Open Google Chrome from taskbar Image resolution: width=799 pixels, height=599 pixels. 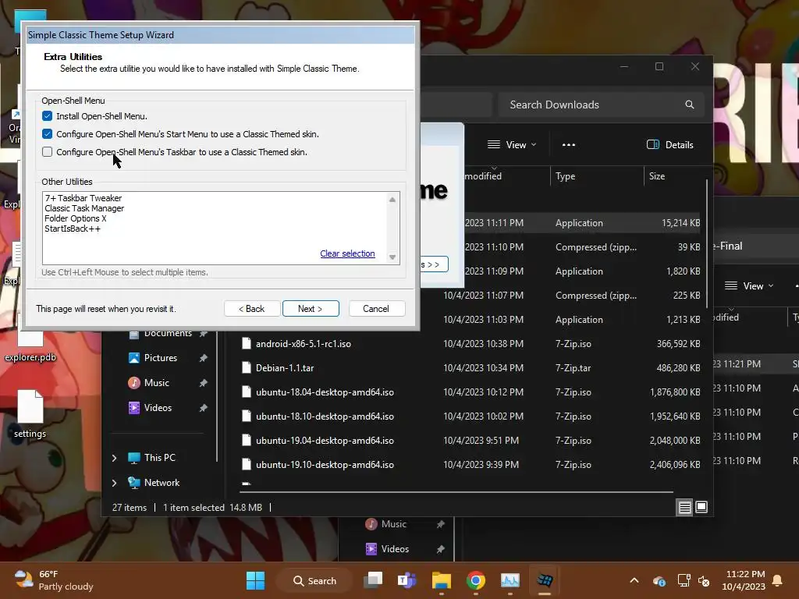pos(475,580)
